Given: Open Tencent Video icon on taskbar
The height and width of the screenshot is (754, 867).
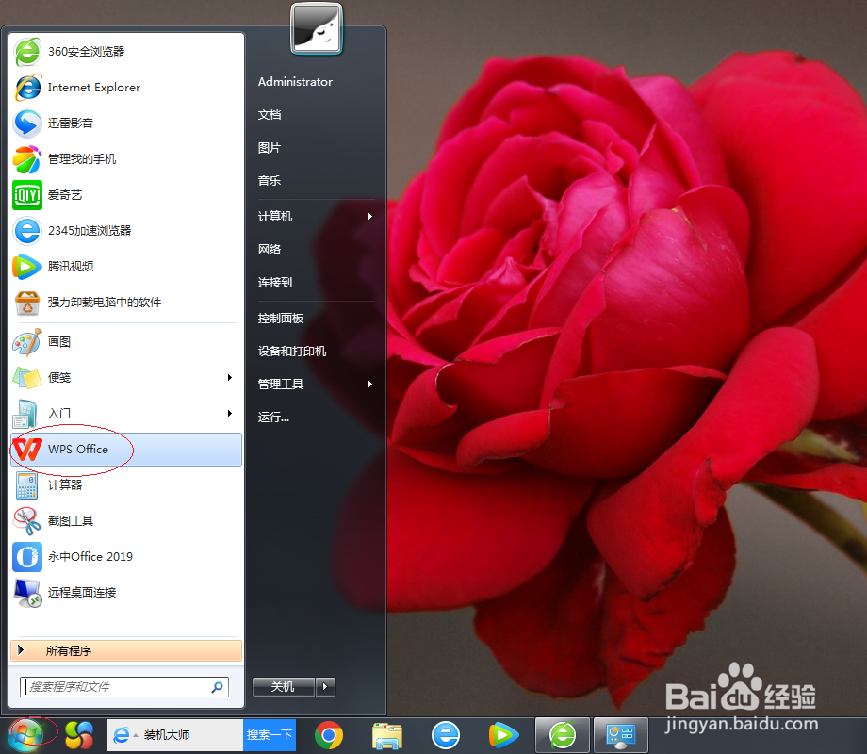Looking at the screenshot, I should click(503, 735).
